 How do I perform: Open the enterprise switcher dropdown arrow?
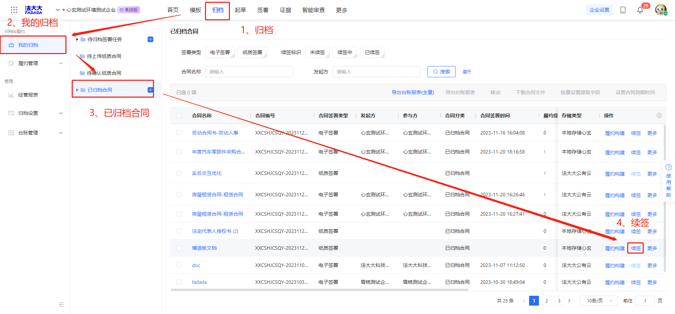click(x=58, y=10)
